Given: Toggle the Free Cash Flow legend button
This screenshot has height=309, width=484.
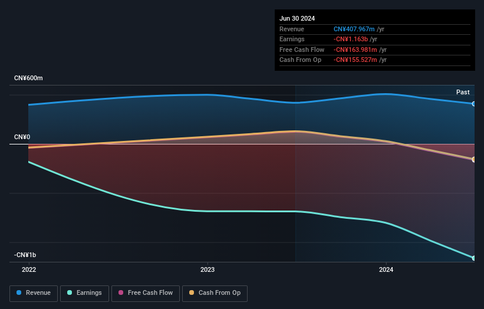Looking at the screenshot, I should coord(146,293).
